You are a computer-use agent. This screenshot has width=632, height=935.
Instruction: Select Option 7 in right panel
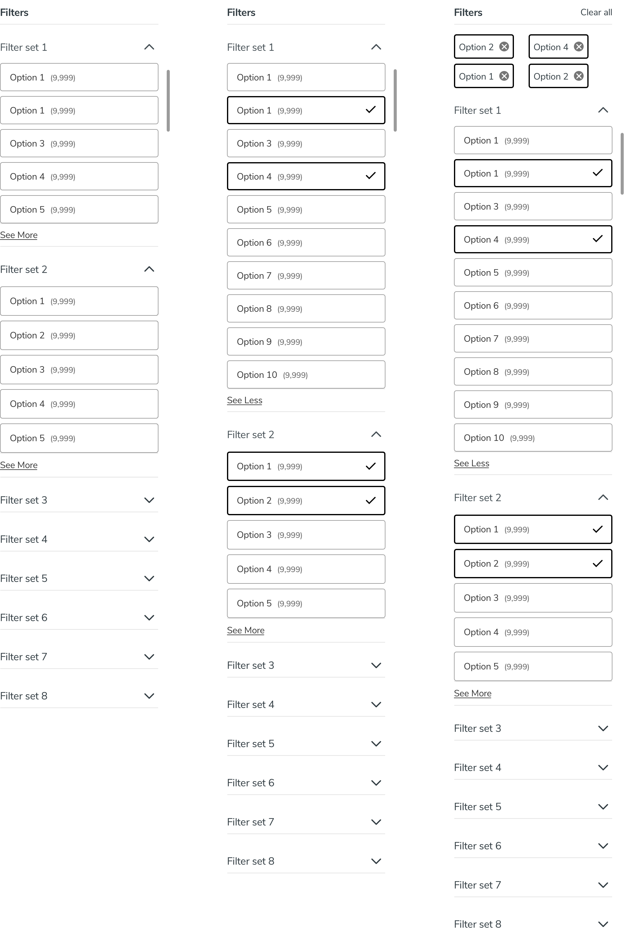pos(533,339)
